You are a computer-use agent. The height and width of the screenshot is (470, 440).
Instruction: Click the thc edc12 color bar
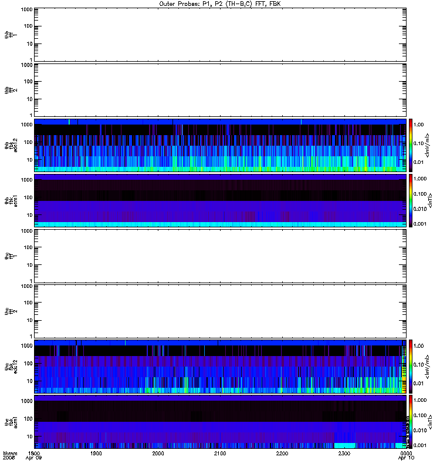coord(411,367)
